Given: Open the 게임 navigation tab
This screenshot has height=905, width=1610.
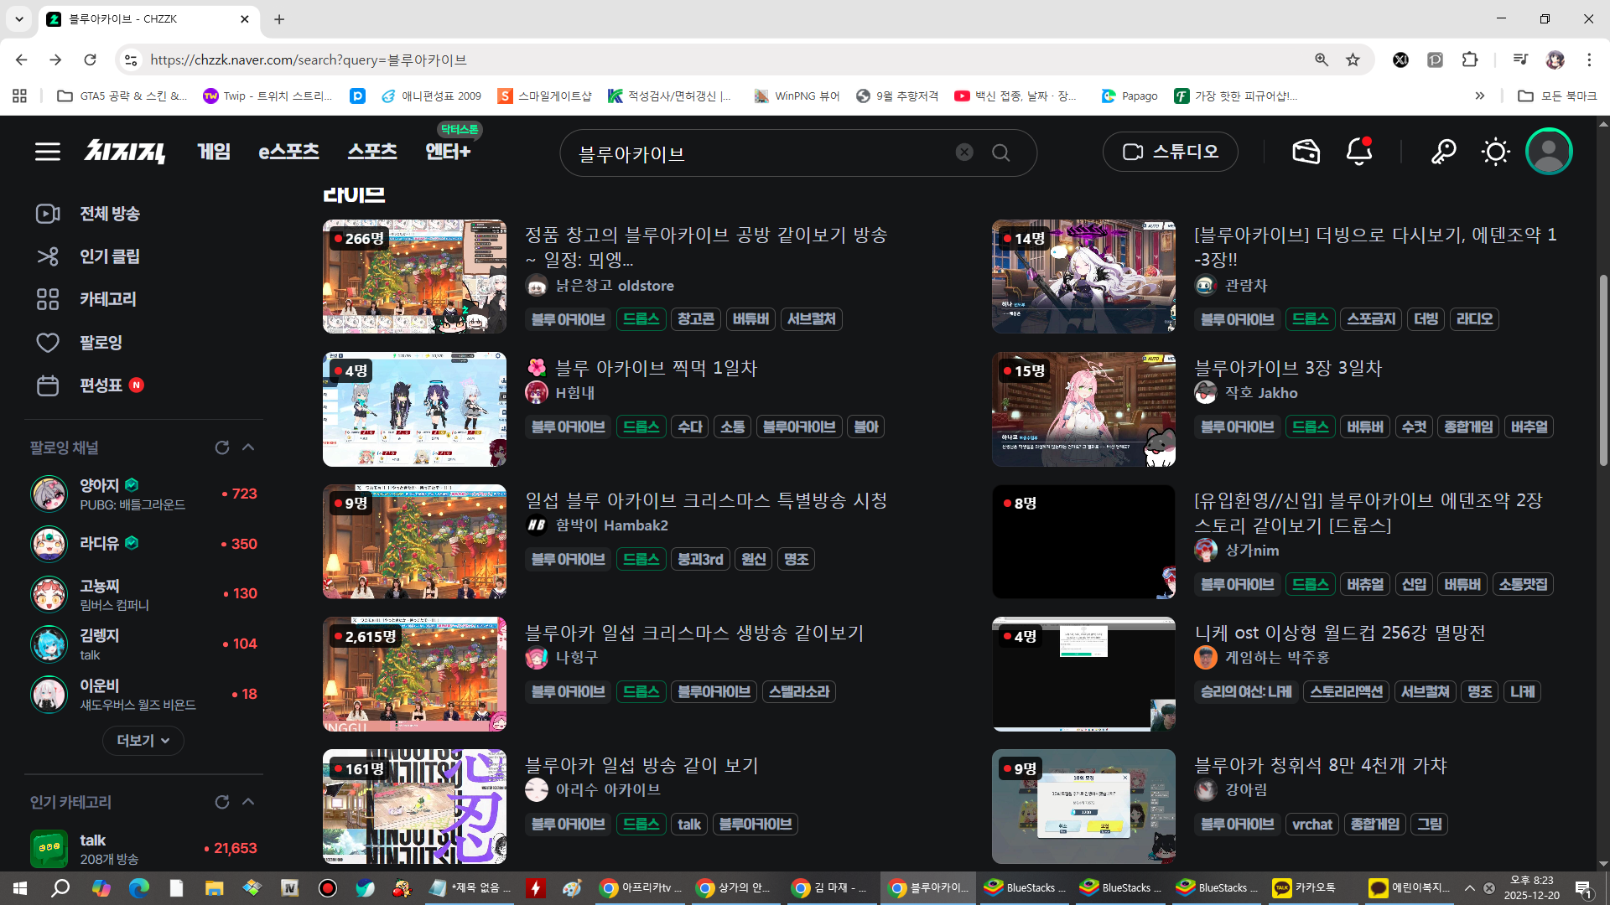Looking at the screenshot, I should (x=214, y=152).
